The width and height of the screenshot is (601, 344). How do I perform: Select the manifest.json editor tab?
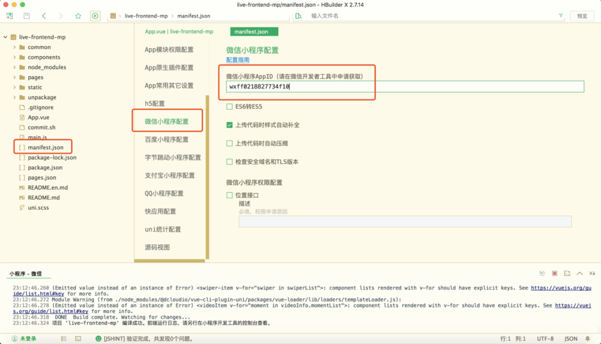[x=254, y=31]
